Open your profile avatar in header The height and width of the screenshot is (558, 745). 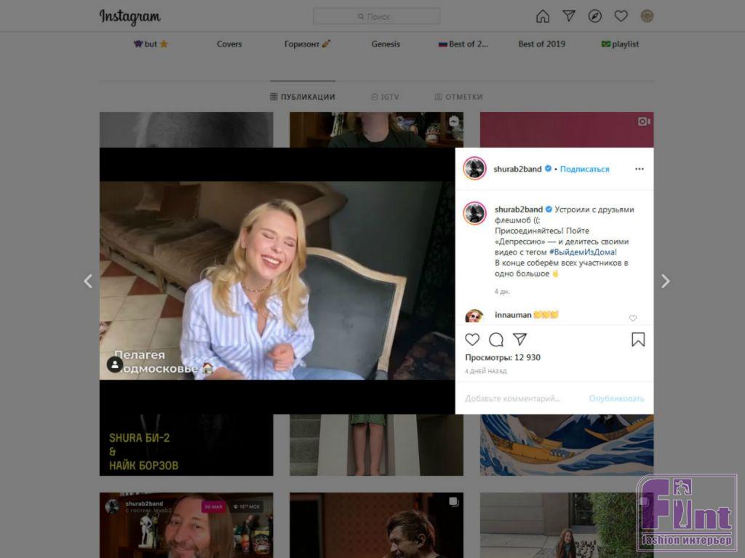point(647,16)
